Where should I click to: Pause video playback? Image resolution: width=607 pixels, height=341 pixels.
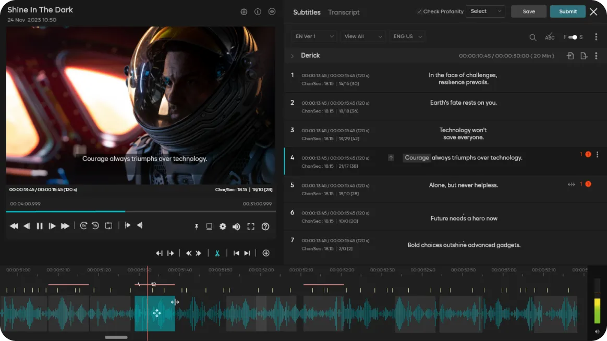(40, 226)
